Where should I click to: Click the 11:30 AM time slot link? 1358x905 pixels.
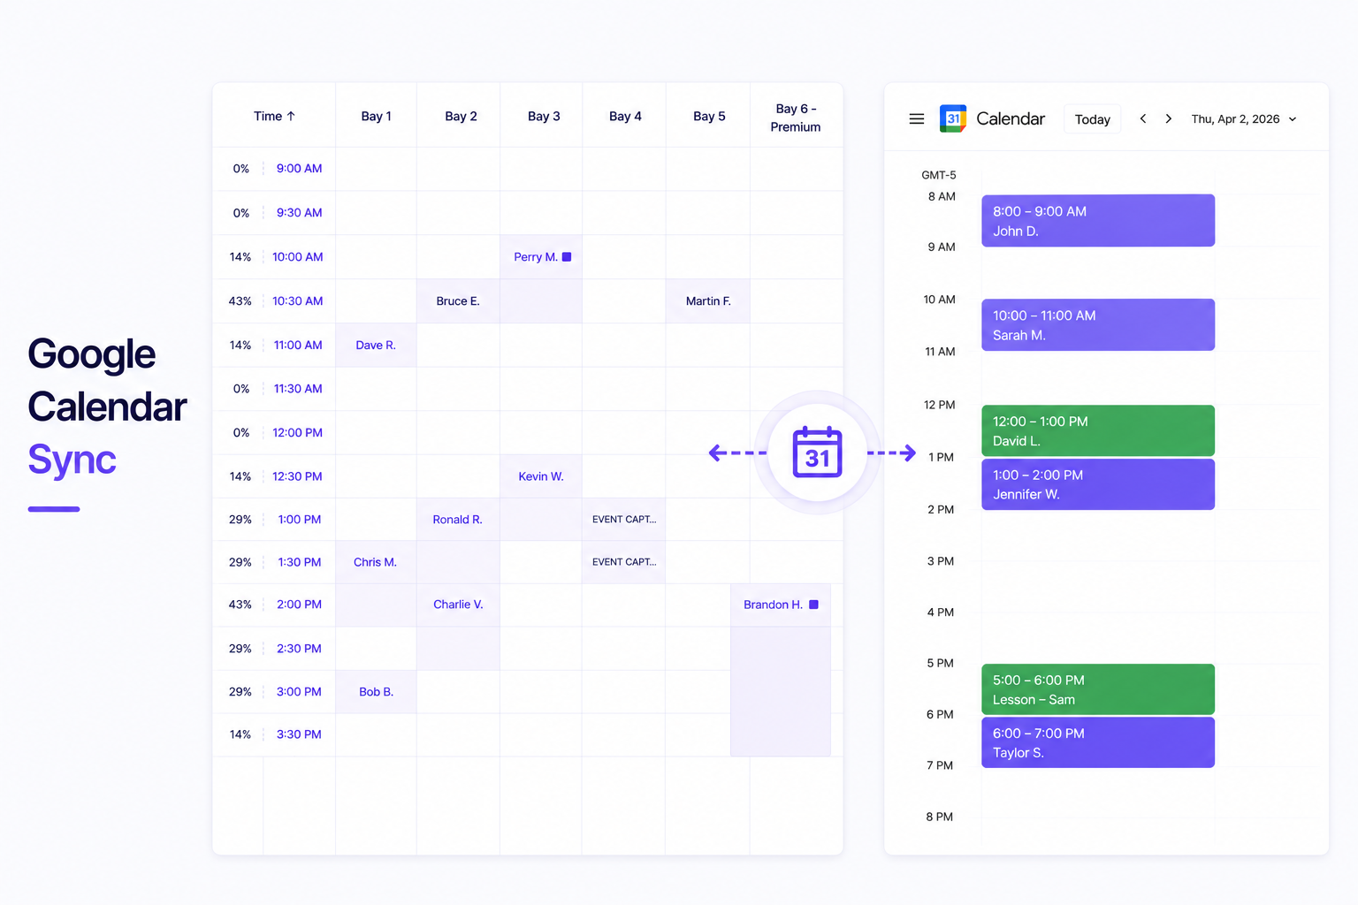click(x=298, y=389)
